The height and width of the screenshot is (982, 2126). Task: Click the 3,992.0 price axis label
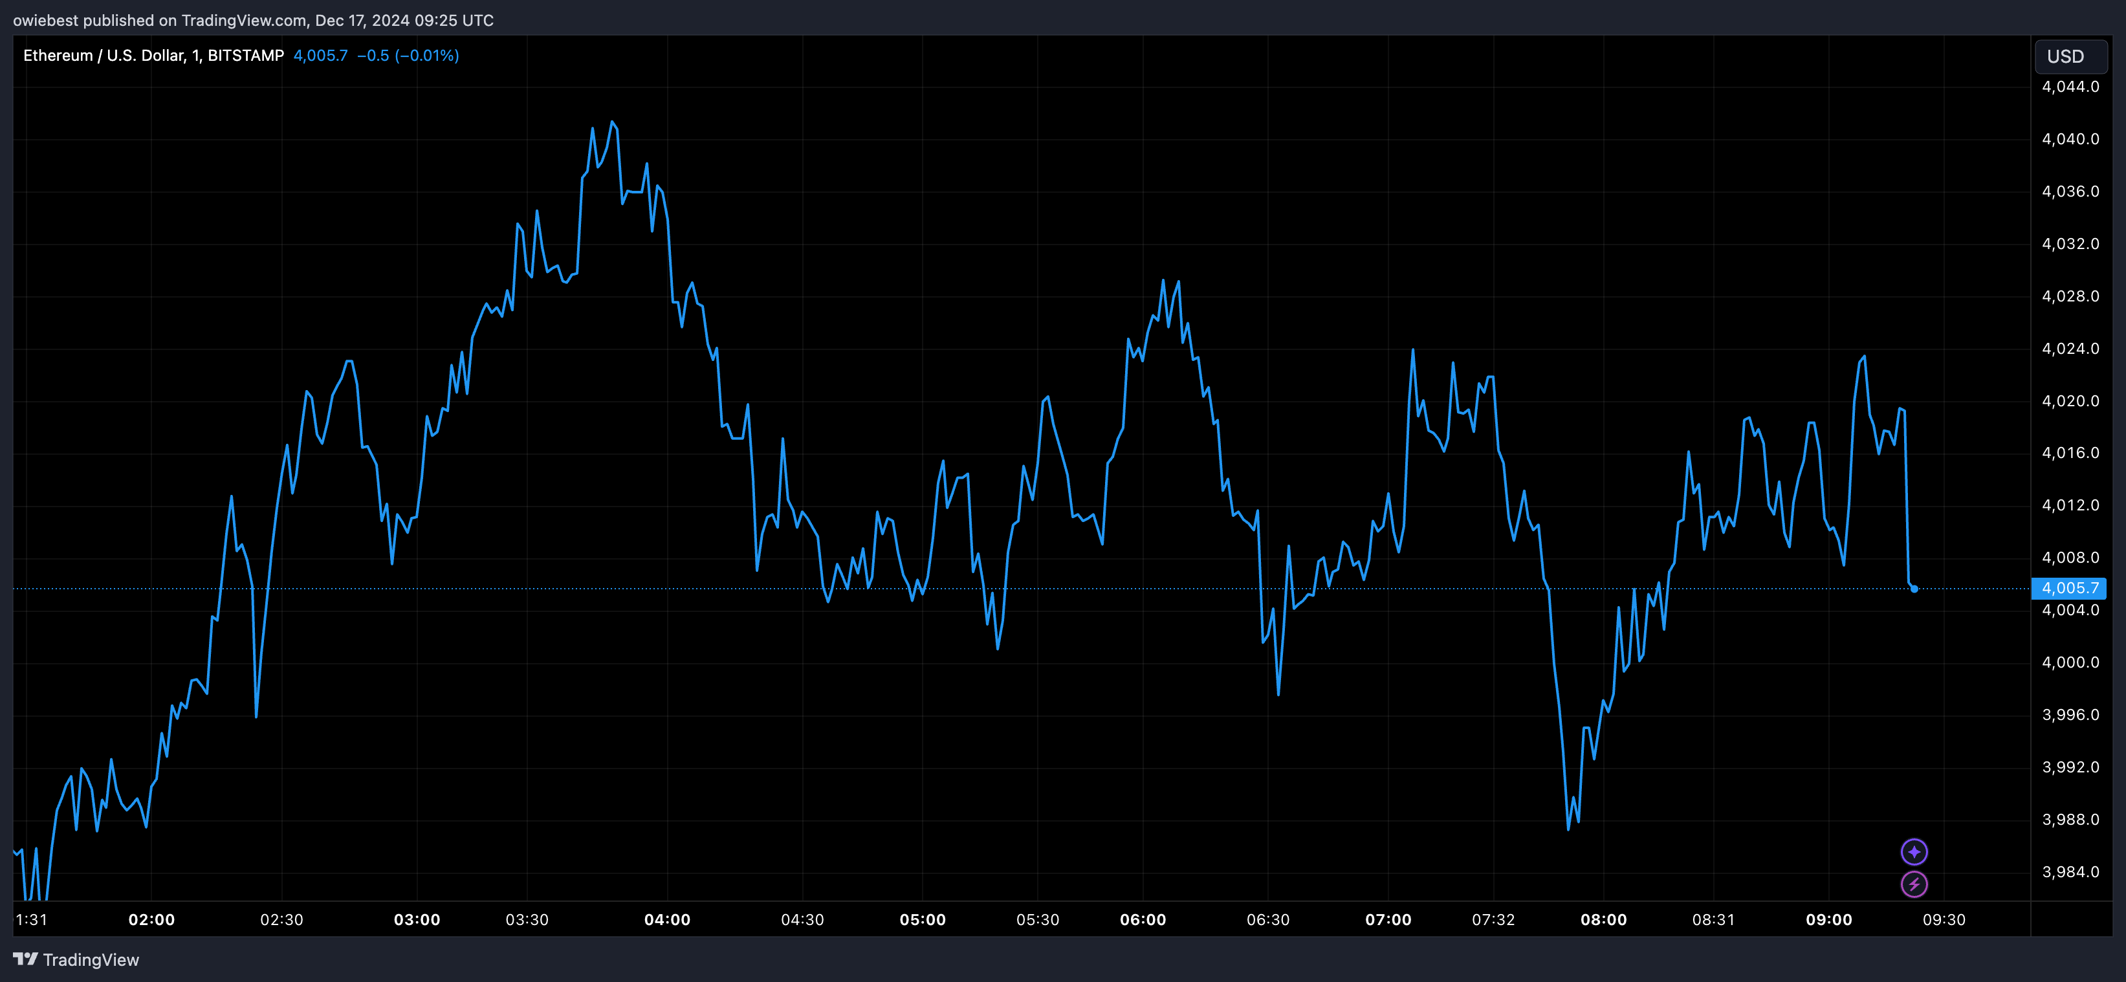click(x=2071, y=767)
